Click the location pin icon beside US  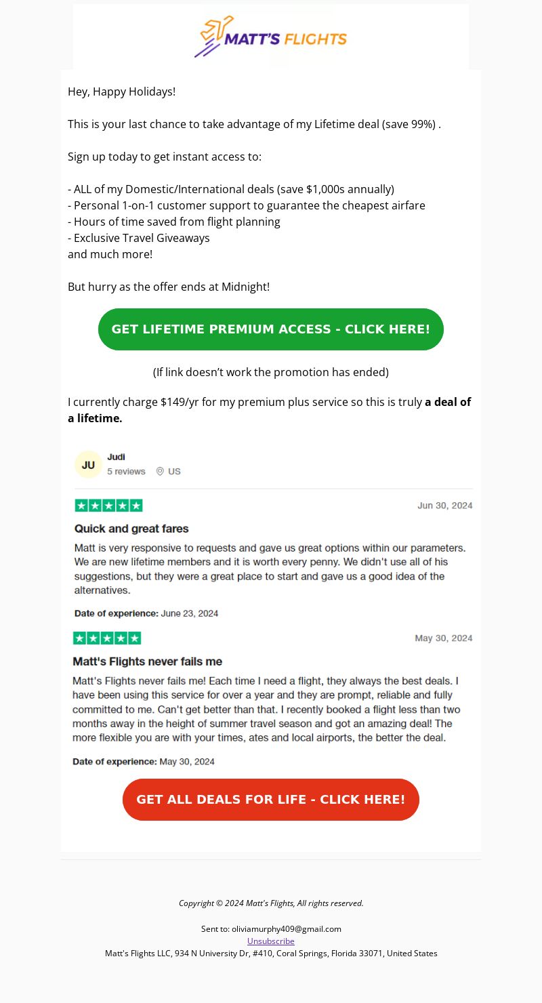[x=160, y=472]
